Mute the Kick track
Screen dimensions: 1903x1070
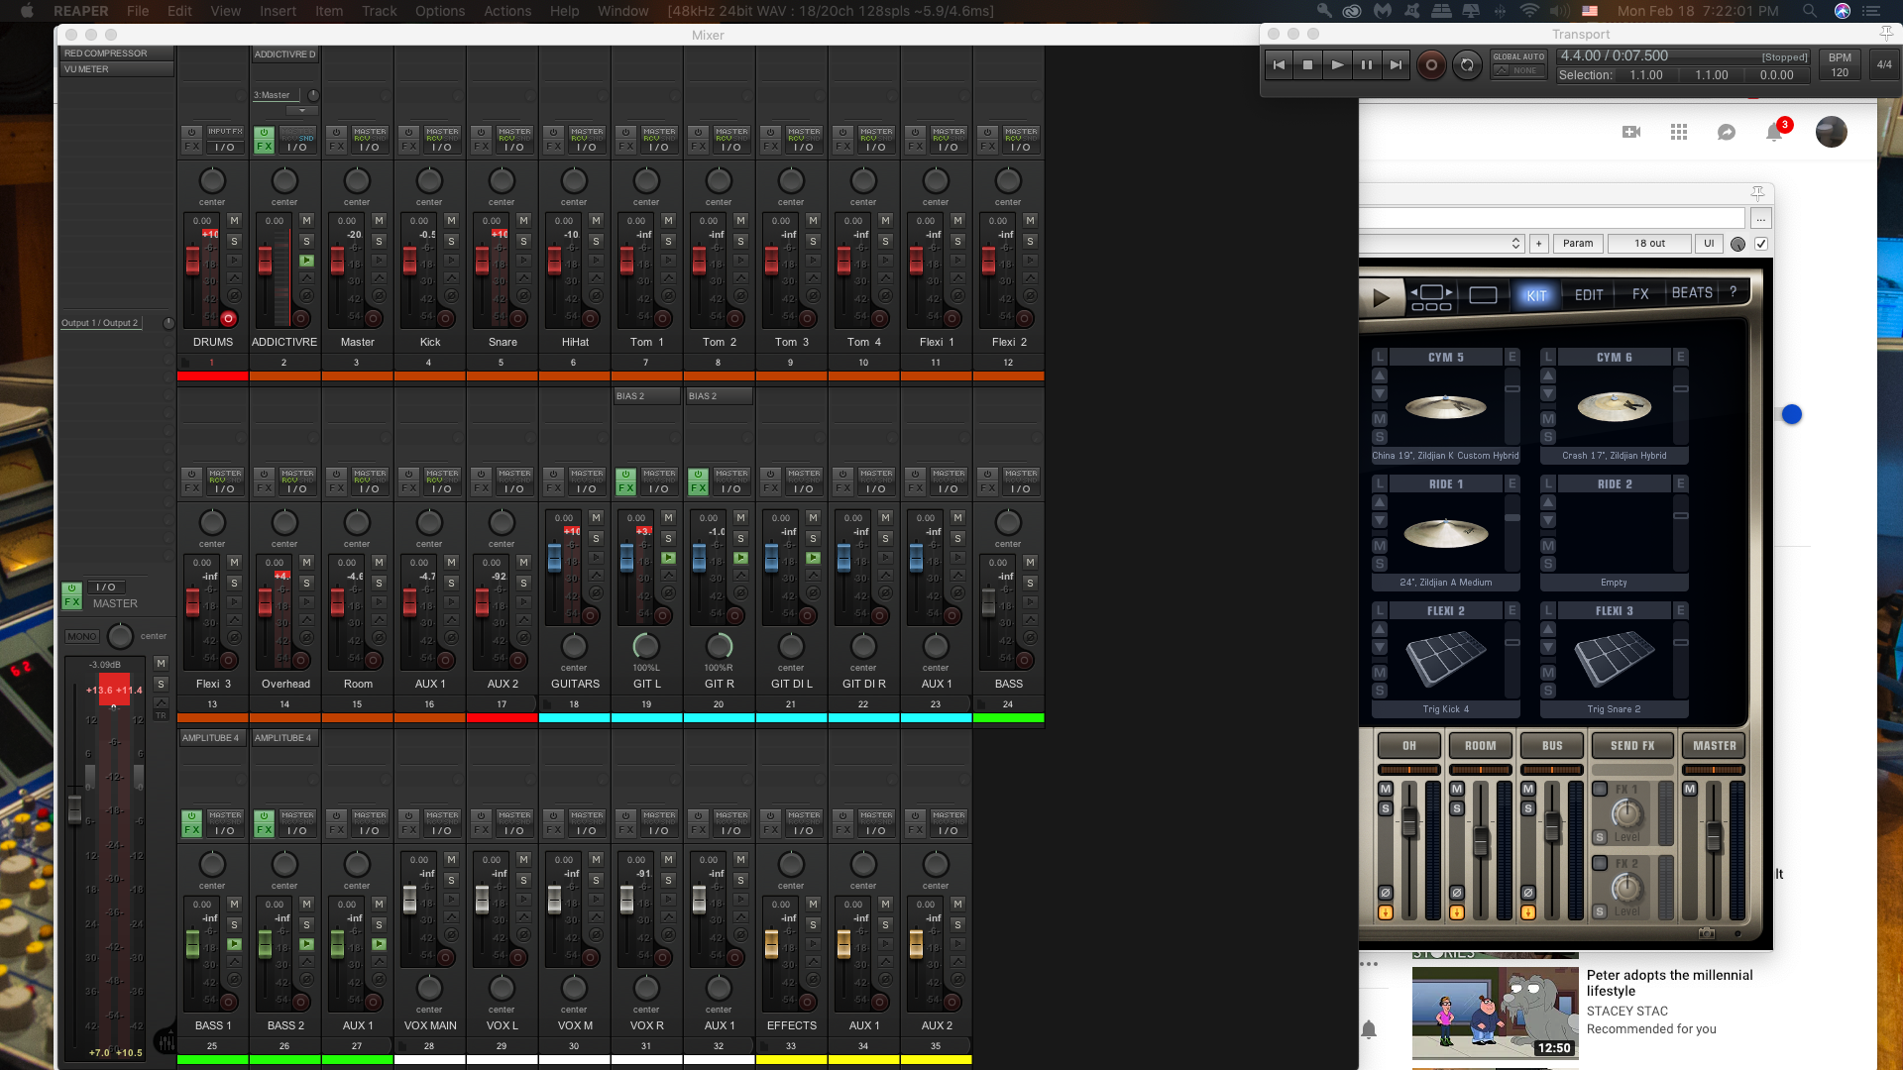(451, 220)
